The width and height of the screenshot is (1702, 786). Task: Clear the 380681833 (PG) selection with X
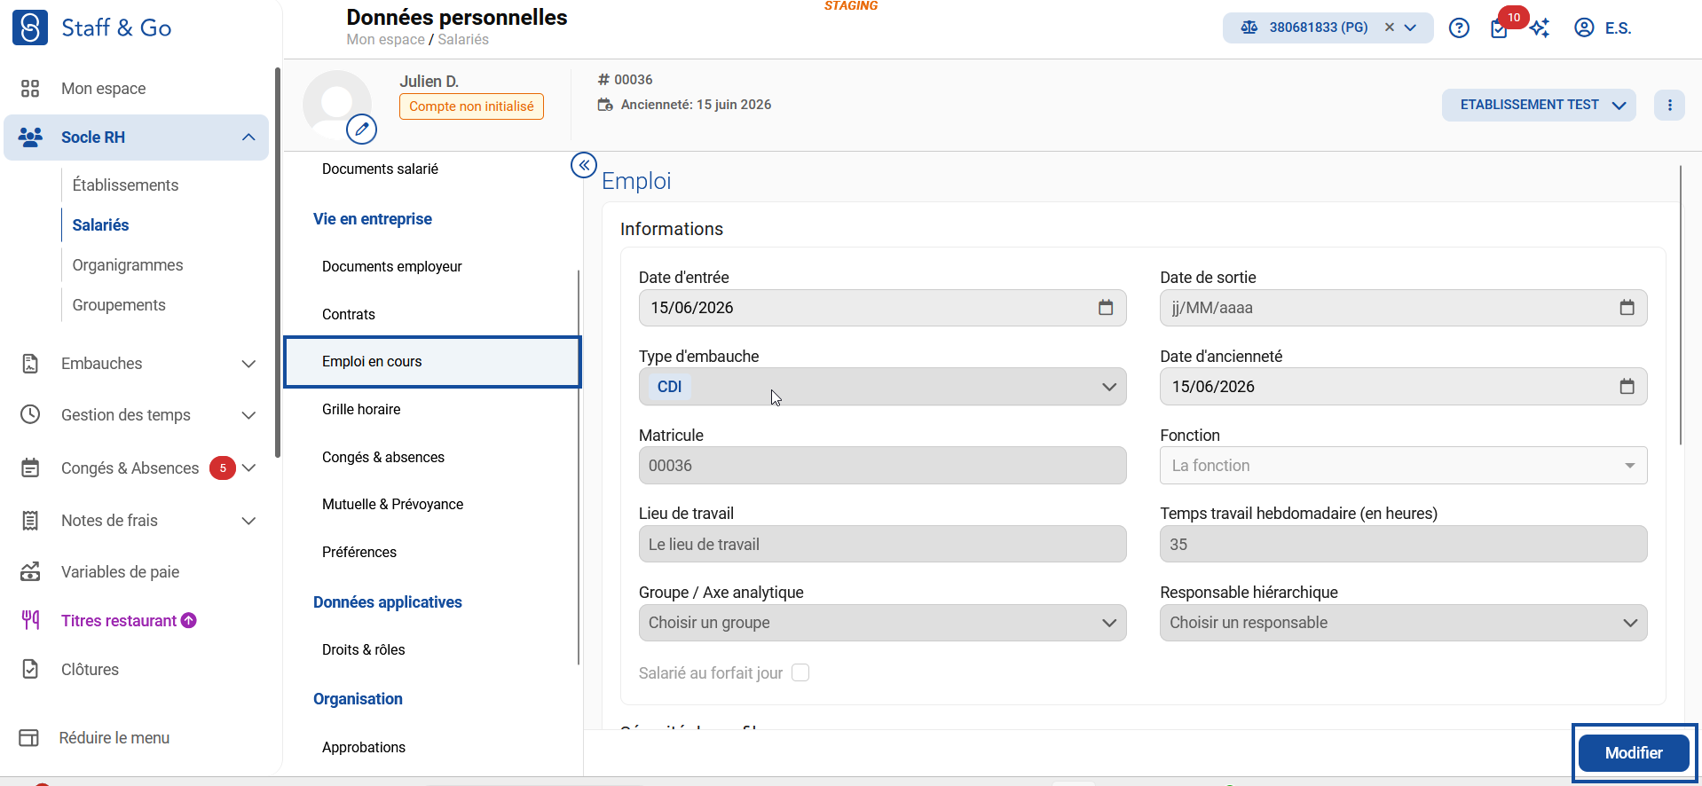tap(1390, 28)
